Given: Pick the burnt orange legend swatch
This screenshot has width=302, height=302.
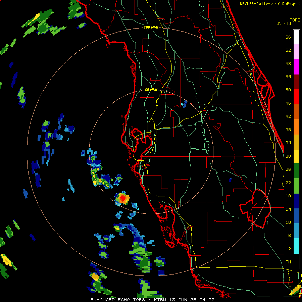Looking at the screenshot, I should pos(296,112).
